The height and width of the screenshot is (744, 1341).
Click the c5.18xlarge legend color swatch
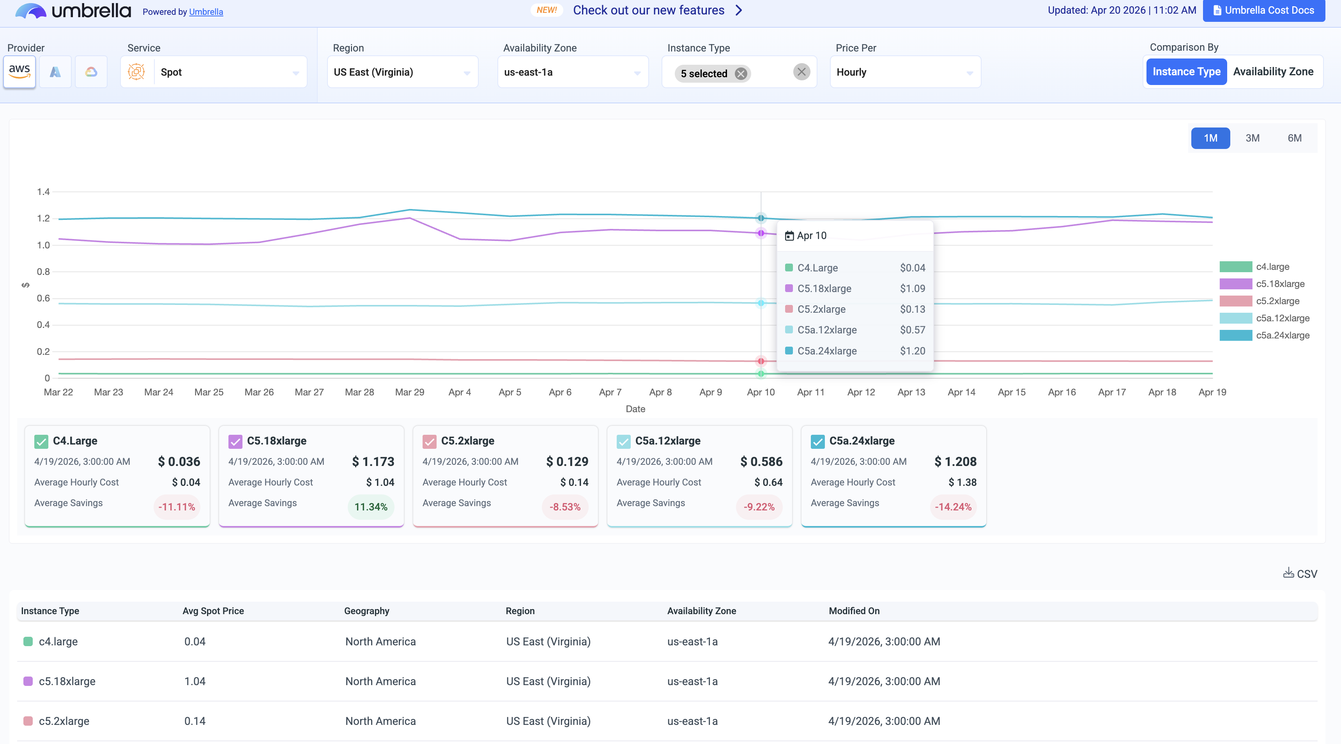coord(1235,284)
